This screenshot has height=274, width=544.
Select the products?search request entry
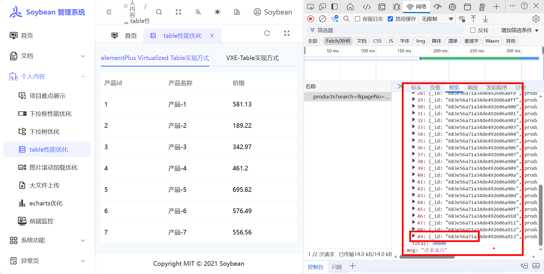[351, 97]
